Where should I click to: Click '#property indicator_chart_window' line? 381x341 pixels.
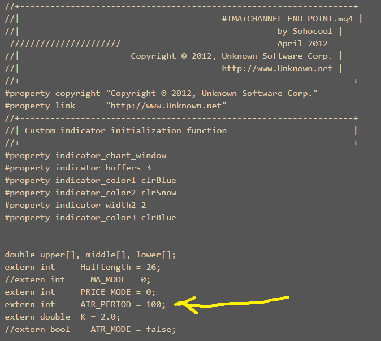(x=85, y=156)
